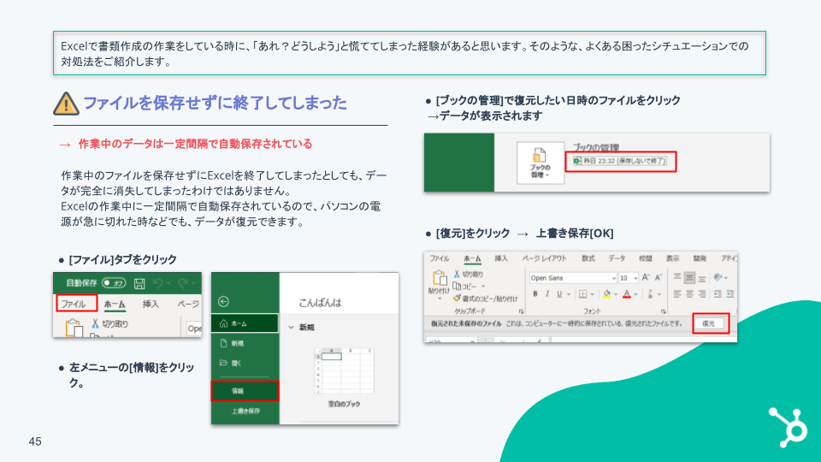The height and width of the screenshot is (462, 821).
Task: Click the align right icon
Action: click(x=702, y=293)
